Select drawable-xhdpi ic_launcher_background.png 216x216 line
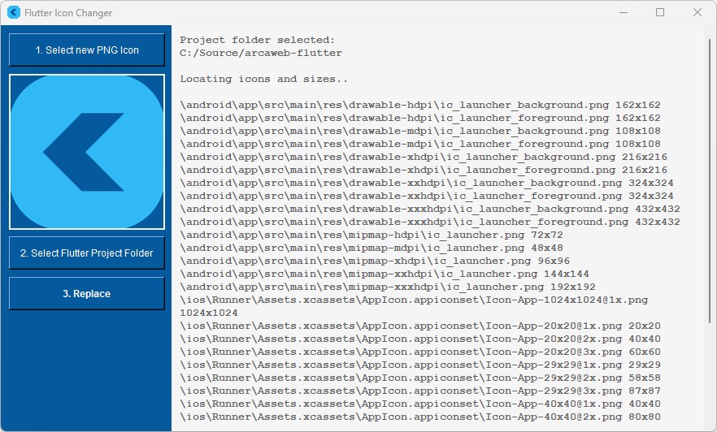This screenshot has height=432, width=717. (x=424, y=157)
